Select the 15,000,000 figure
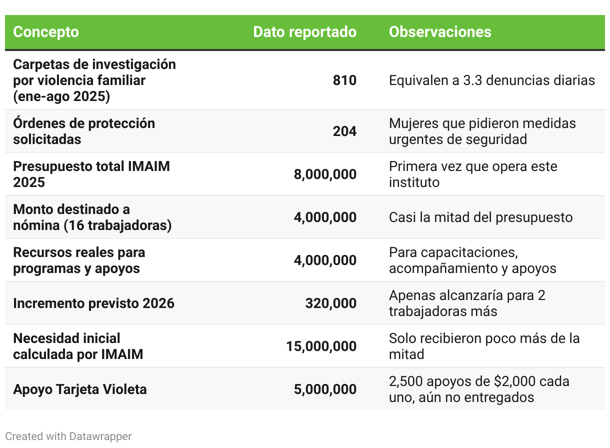This screenshot has height=448, width=610. point(321,346)
